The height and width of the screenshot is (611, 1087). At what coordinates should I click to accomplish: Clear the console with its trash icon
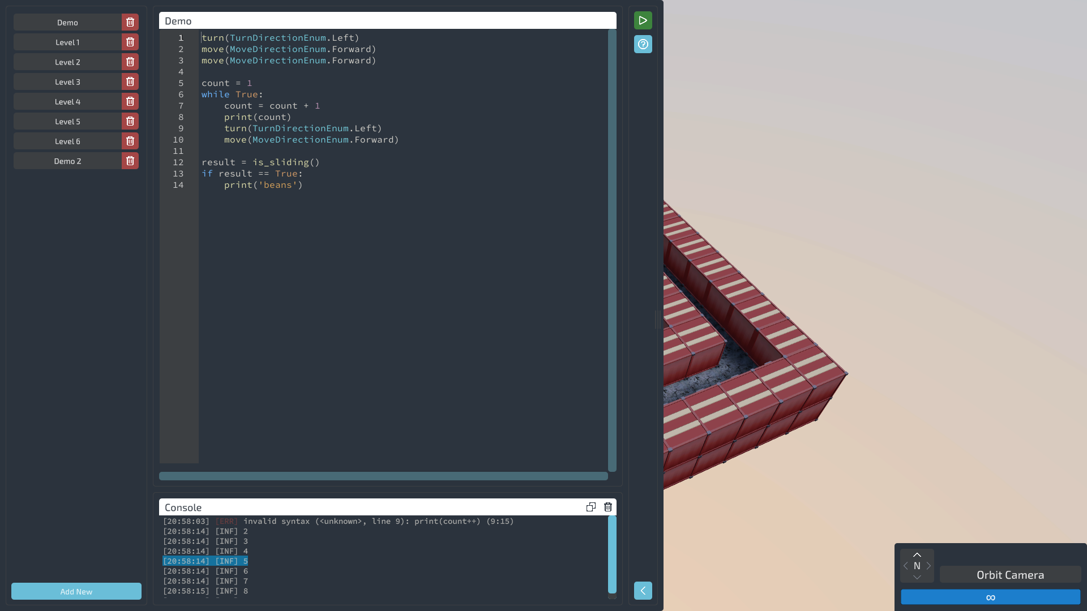point(608,507)
